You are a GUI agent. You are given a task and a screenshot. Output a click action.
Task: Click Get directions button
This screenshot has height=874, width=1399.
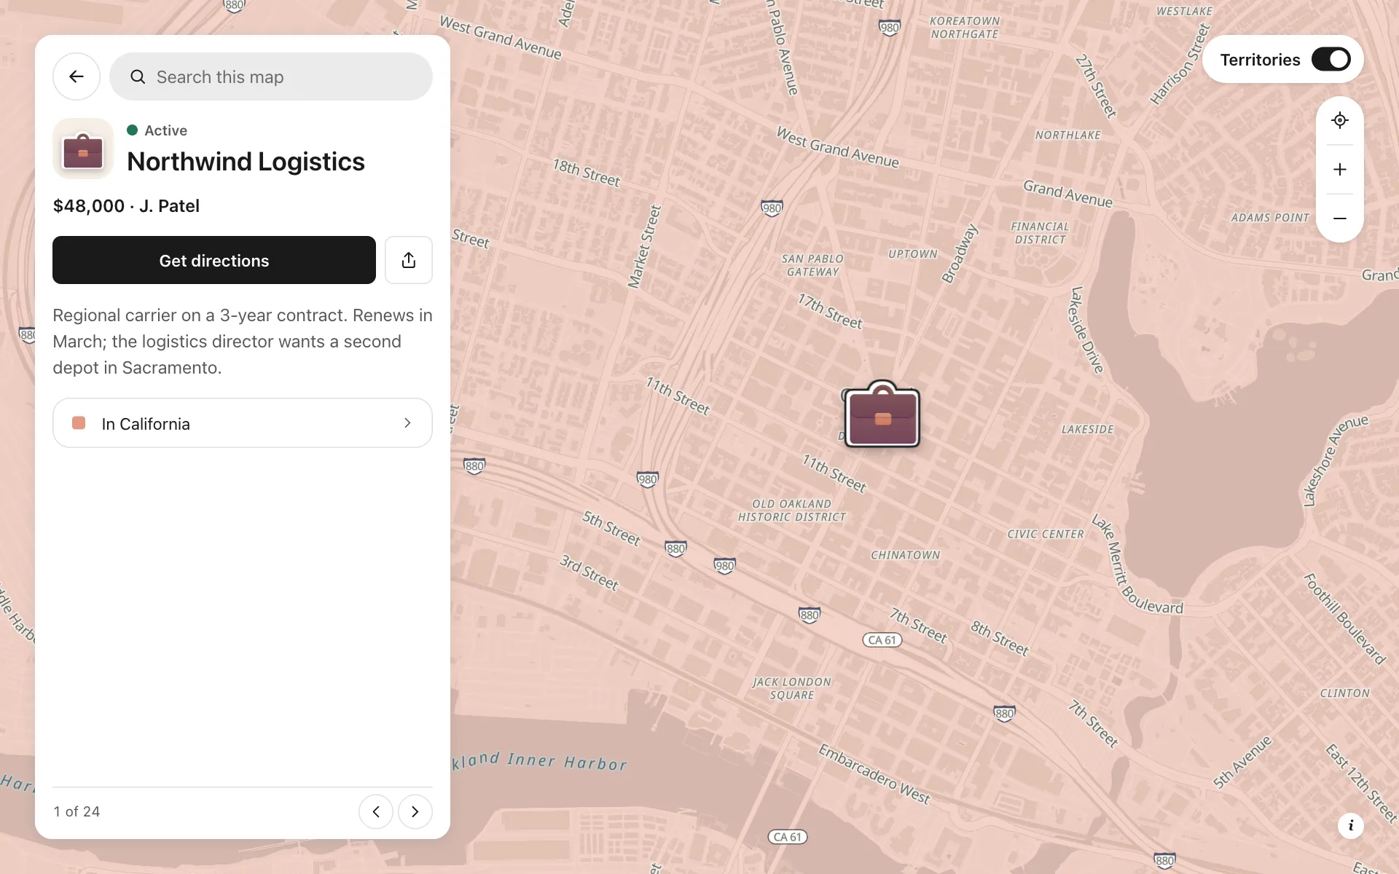pos(214,260)
